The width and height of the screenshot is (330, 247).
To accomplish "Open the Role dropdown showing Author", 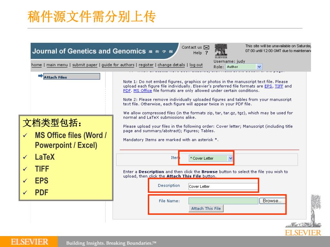I will point(244,67).
